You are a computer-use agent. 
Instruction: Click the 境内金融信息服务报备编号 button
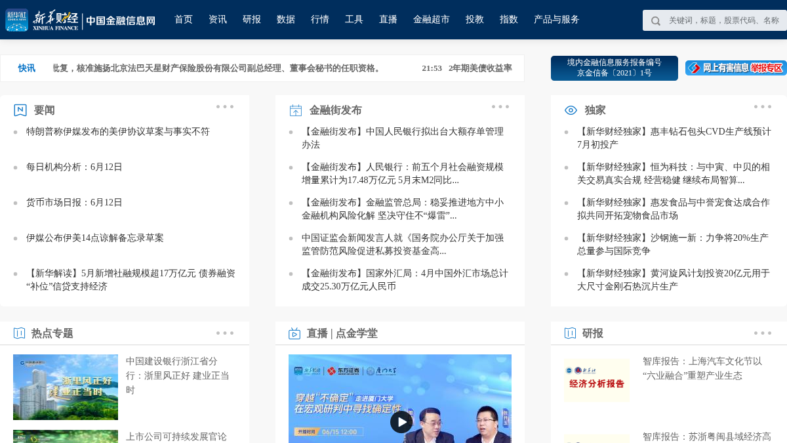click(615, 68)
